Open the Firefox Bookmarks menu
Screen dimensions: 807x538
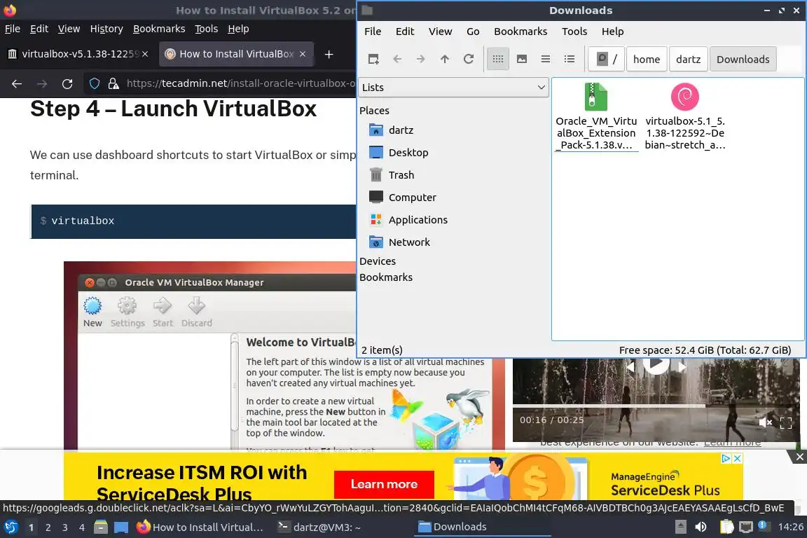pos(159,29)
